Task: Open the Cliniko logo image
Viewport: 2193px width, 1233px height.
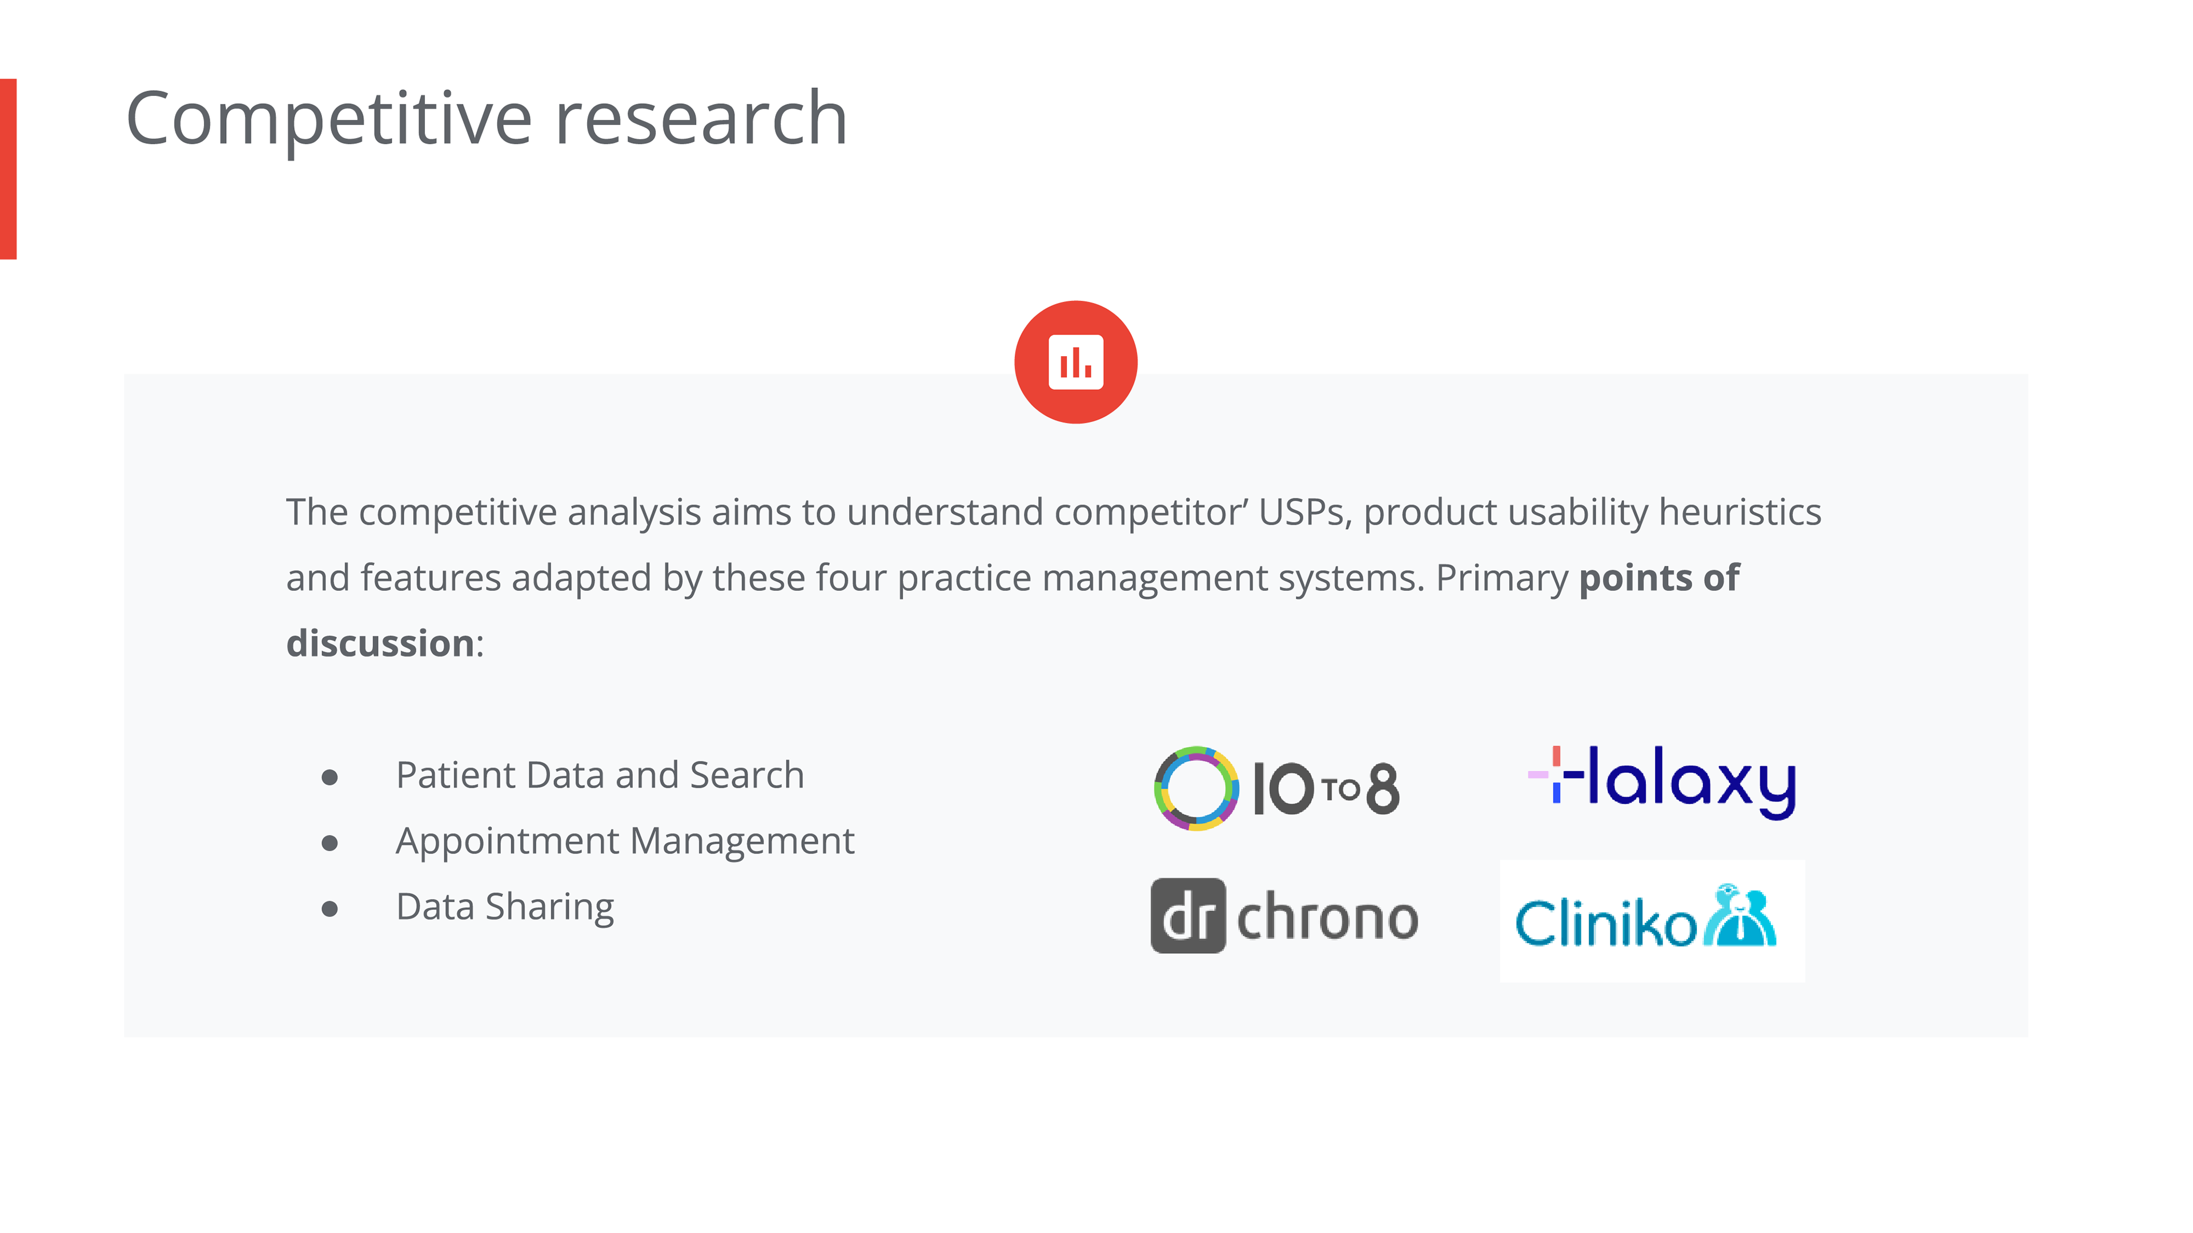Action: [1652, 921]
